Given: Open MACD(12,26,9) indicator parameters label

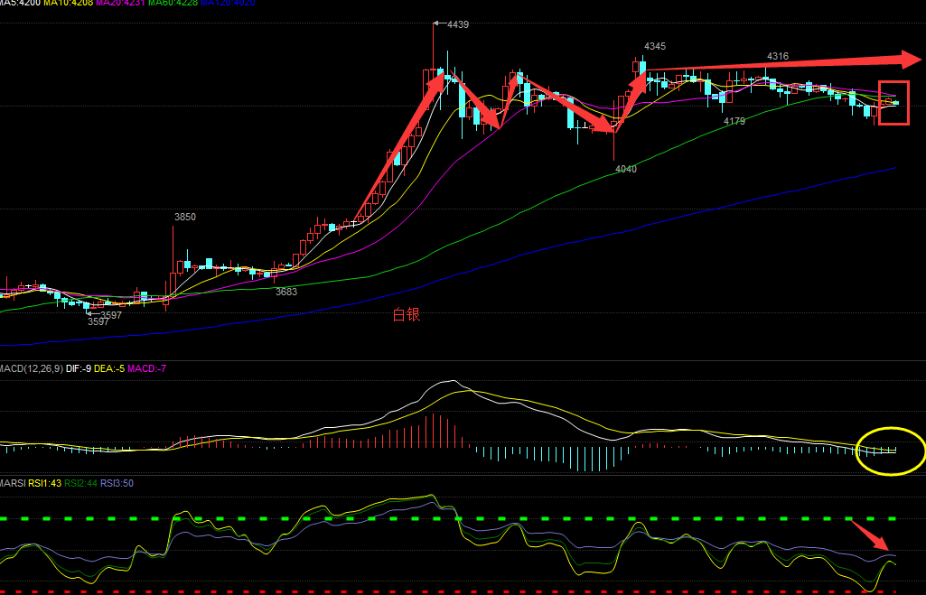Looking at the screenshot, I should coord(31,368).
